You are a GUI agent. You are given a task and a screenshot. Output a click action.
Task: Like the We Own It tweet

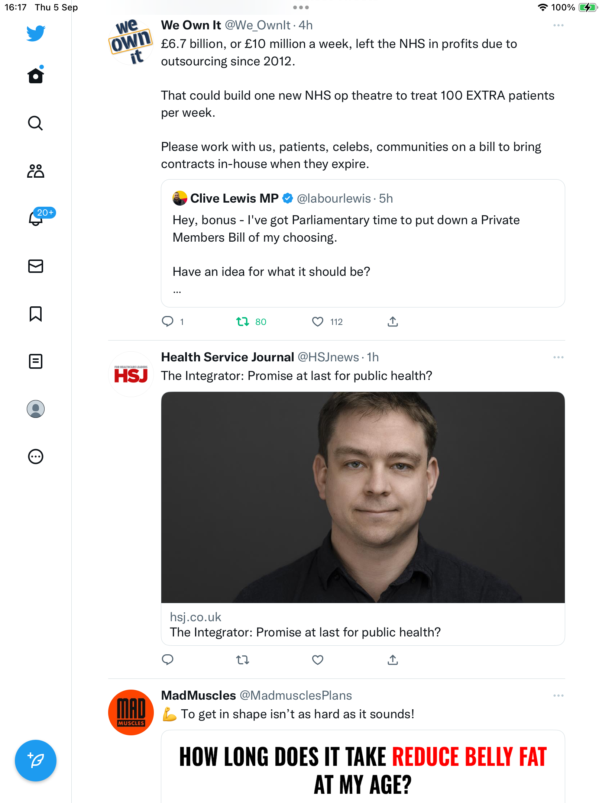click(x=318, y=322)
